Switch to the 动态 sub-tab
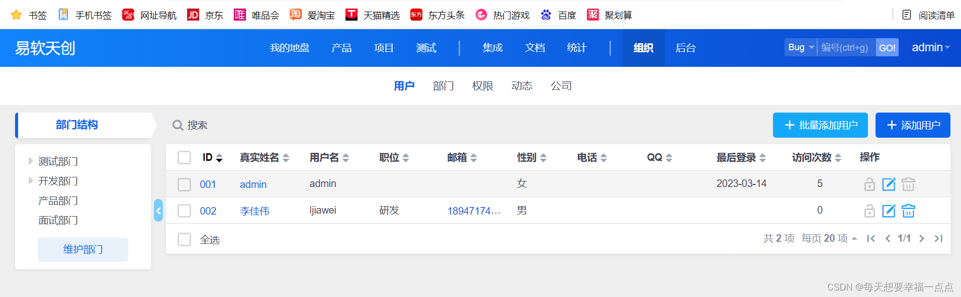961x297 pixels. (x=521, y=86)
